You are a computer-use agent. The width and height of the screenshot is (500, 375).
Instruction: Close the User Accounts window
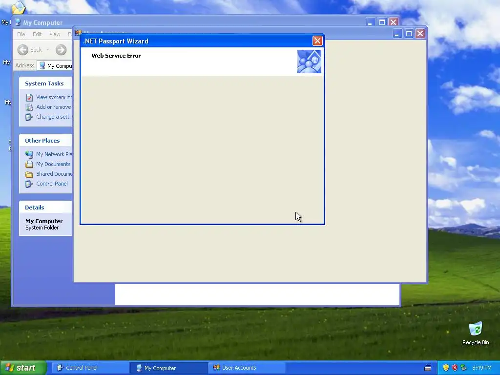[x=420, y=34]
